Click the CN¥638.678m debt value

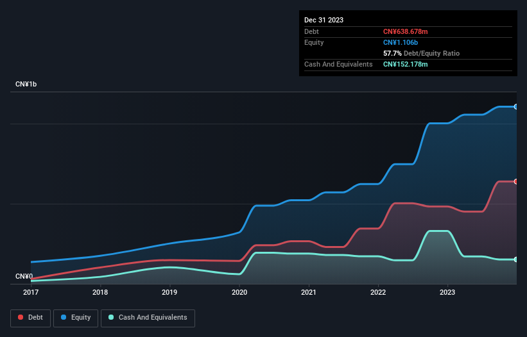click(405, 31)
